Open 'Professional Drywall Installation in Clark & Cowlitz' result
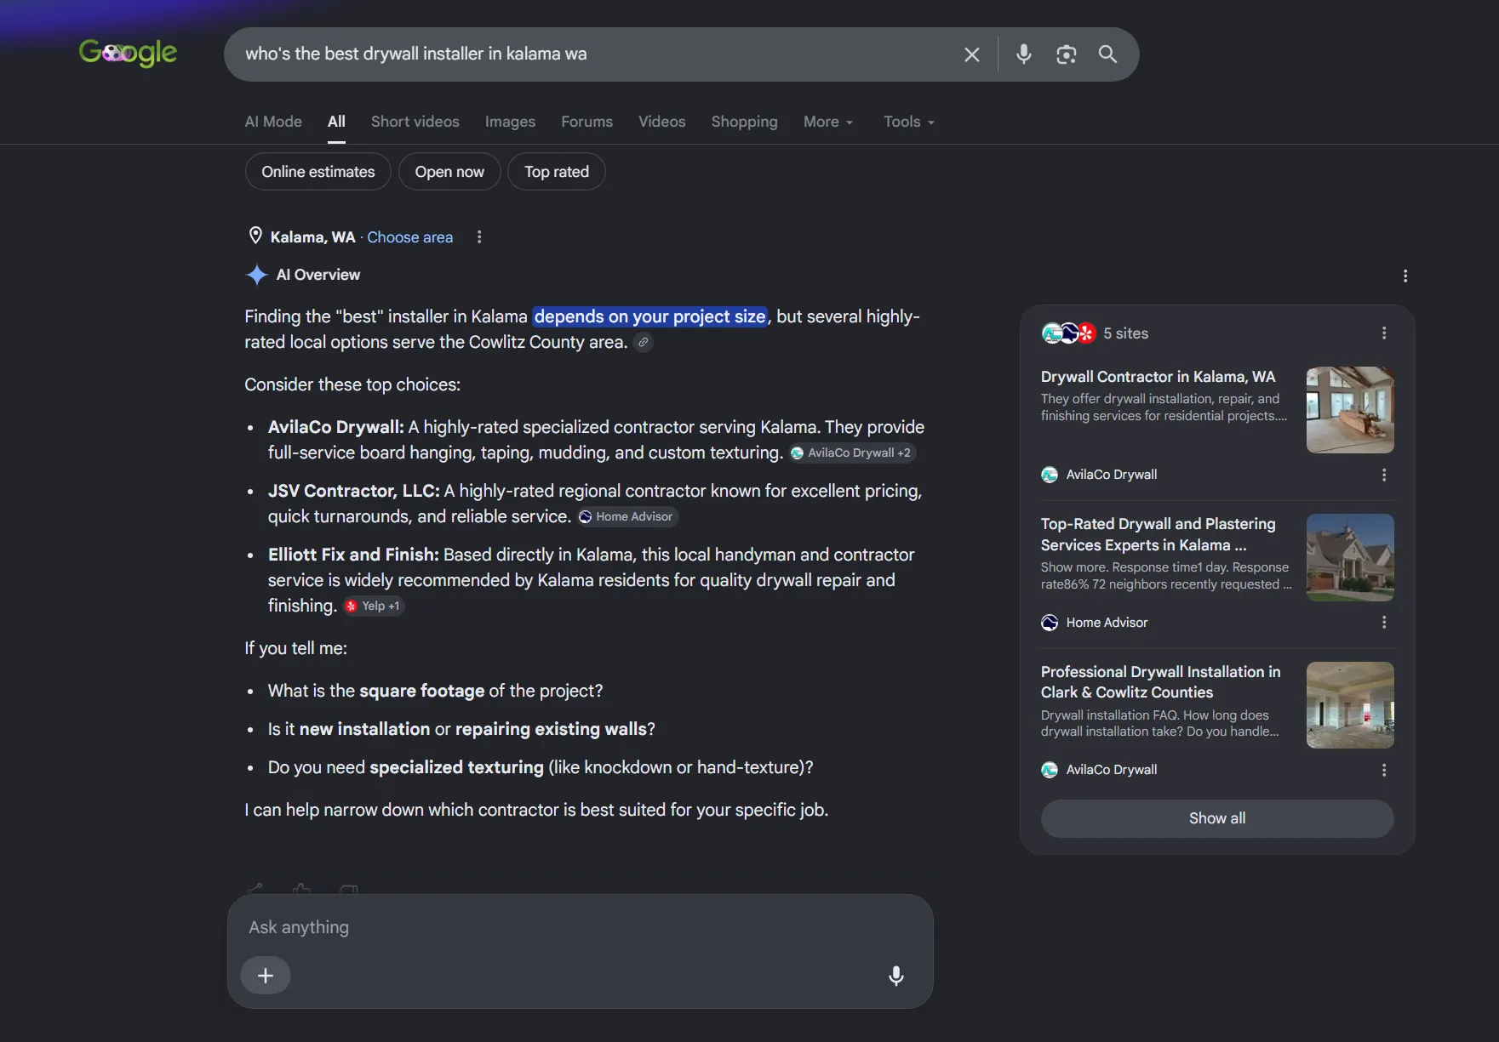 pos(1160,682)
